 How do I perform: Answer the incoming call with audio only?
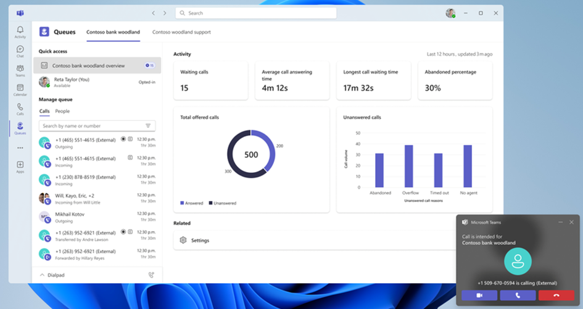point(518,295)
